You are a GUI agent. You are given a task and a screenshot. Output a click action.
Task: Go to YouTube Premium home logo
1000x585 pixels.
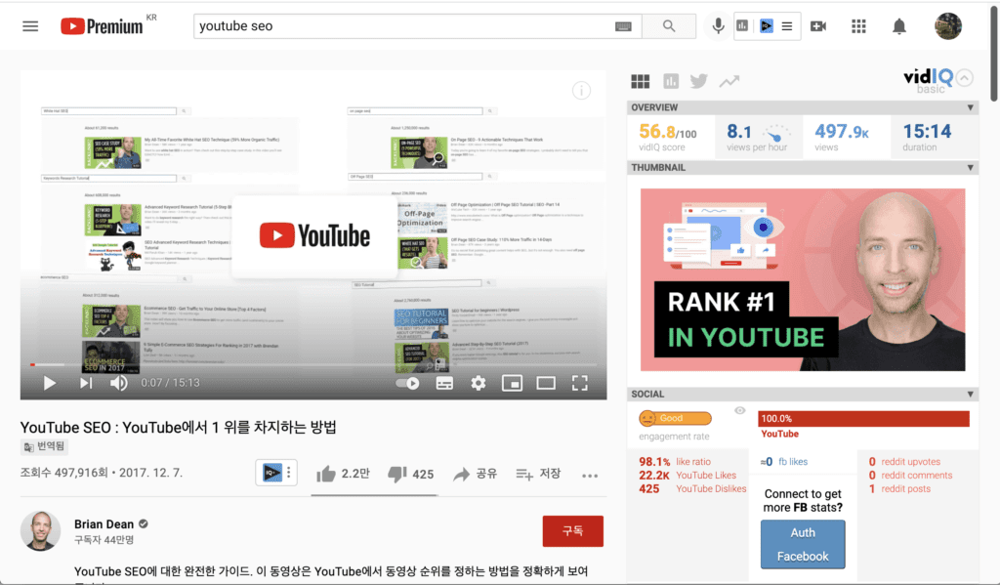pyautogui.click(x=102, y=26)
